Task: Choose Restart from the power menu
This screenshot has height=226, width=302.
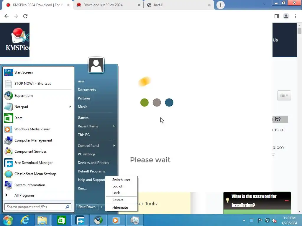Action: pyautogui.click(x=122, y=200)
